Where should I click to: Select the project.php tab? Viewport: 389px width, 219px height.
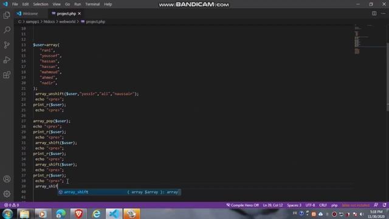pyautogui.click(x=66, y=13)
